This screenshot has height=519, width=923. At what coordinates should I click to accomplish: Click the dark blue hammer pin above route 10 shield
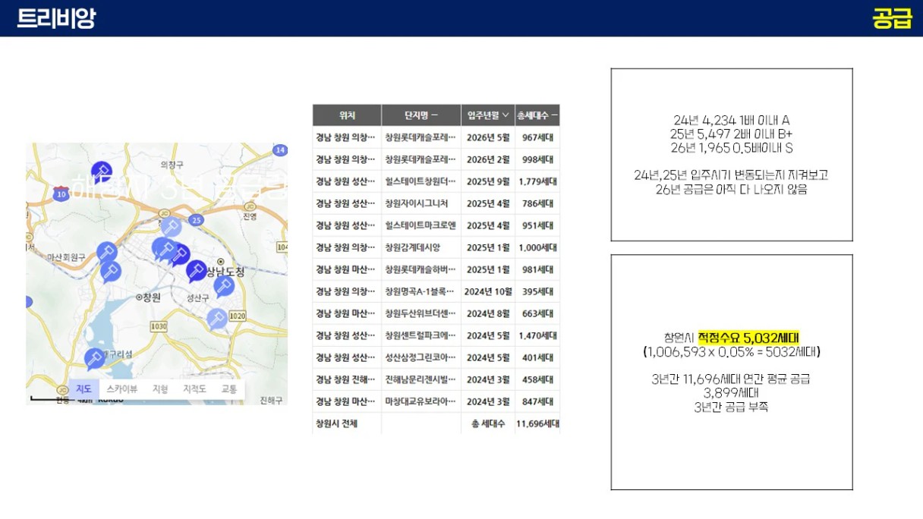[x=101, y=171]
